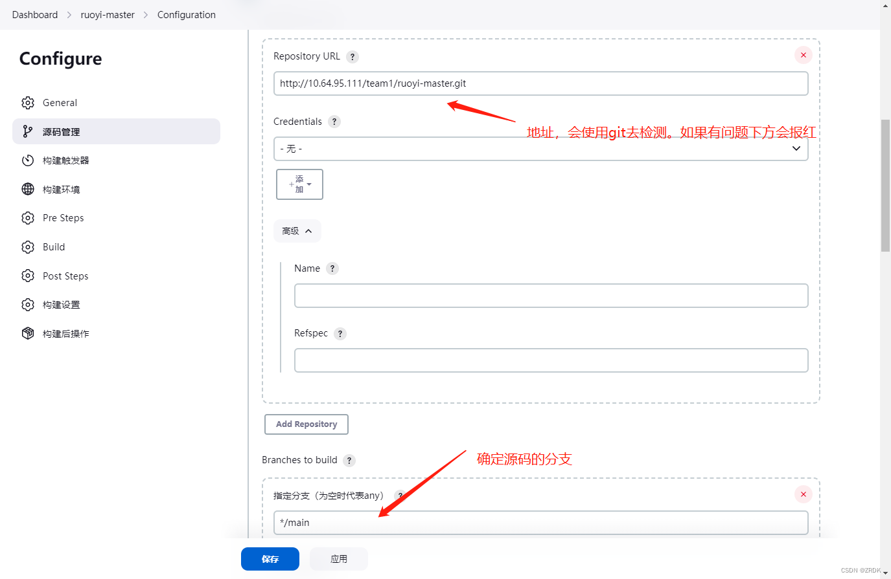Click the Refspec input field
The image size is (891, 579).
click(x=551, y=360)
